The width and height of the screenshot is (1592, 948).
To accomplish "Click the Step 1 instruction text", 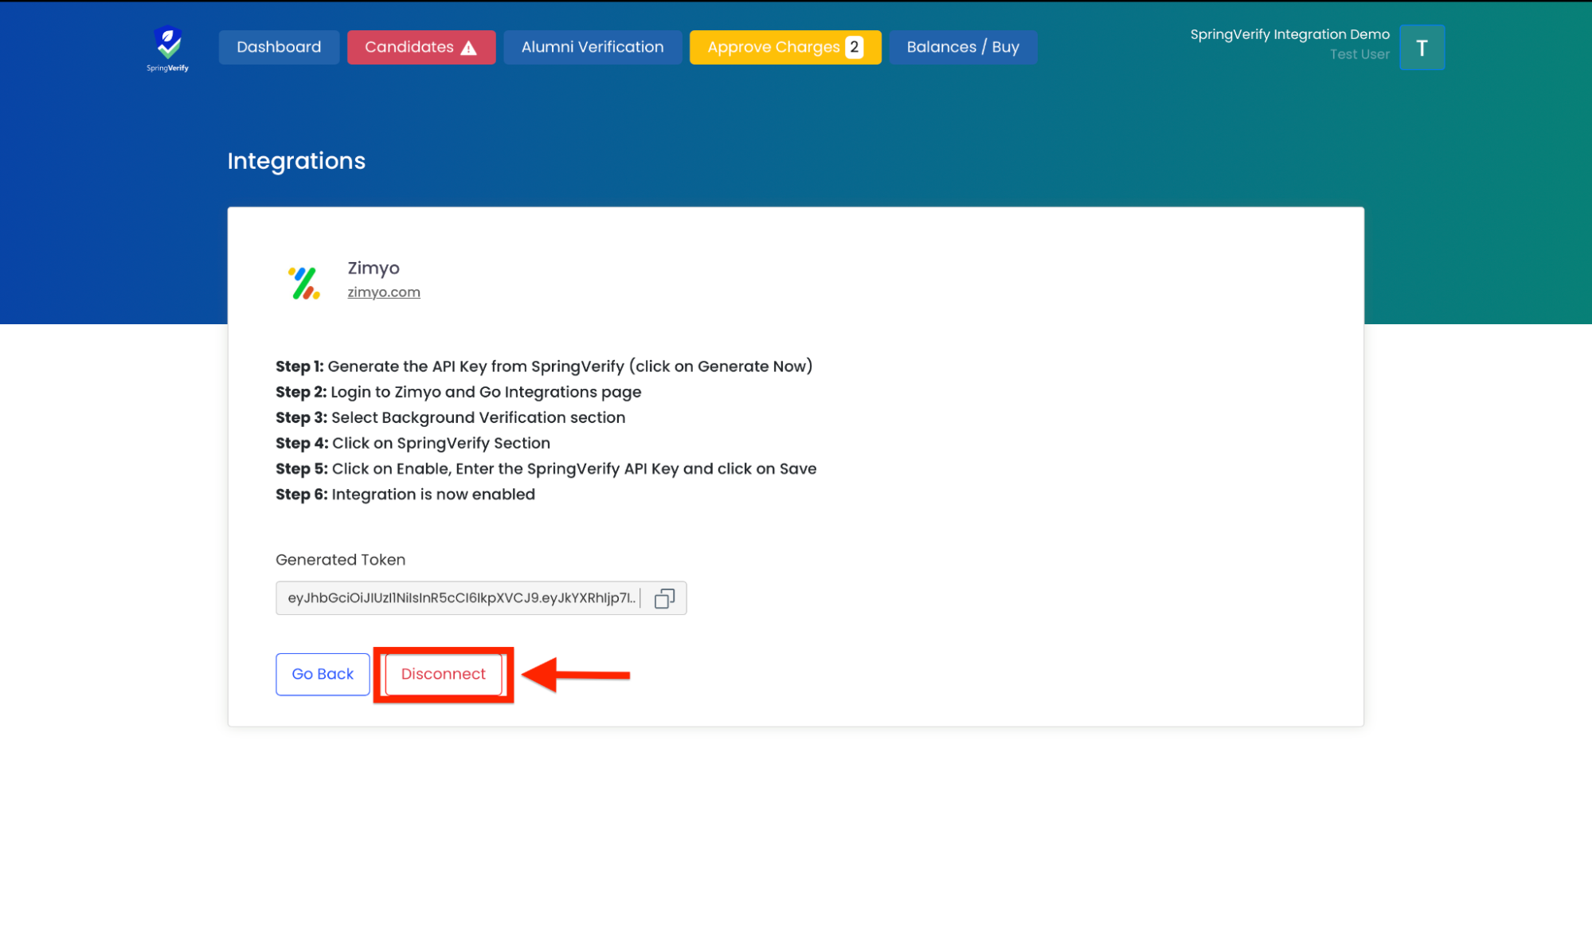I will click(x=543, y=366).
